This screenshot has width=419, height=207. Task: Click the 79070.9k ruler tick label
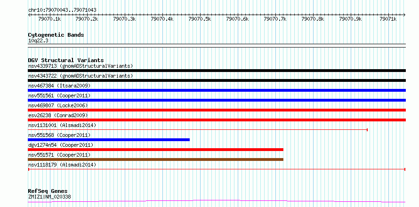pyautogui.click(x=351, y=19)
